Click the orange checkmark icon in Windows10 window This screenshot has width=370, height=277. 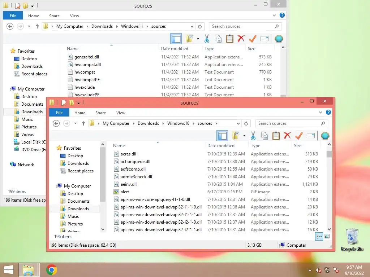[x=299, y=136]
